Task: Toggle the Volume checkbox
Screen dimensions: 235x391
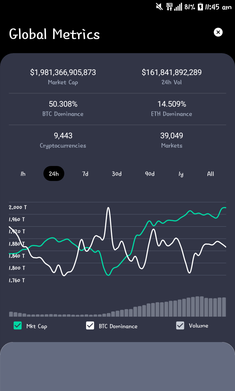Action: pyautogui.click(x=180, y=325)
